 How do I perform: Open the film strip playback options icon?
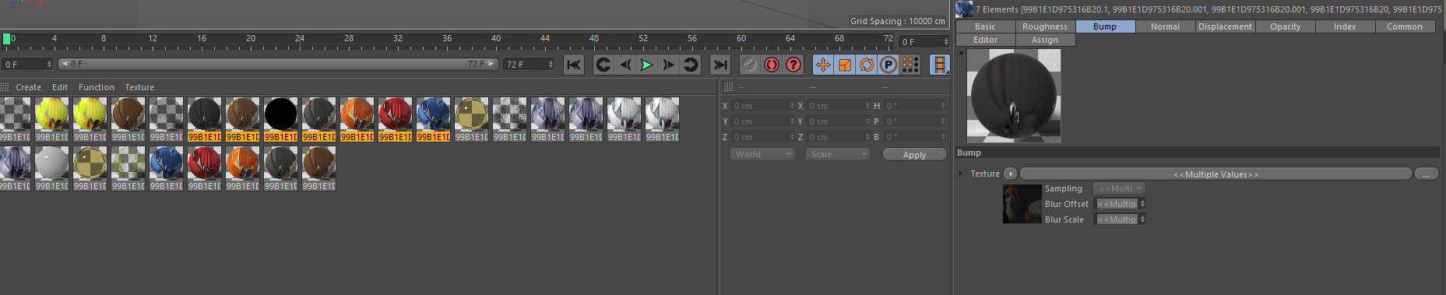coord(940,65)
